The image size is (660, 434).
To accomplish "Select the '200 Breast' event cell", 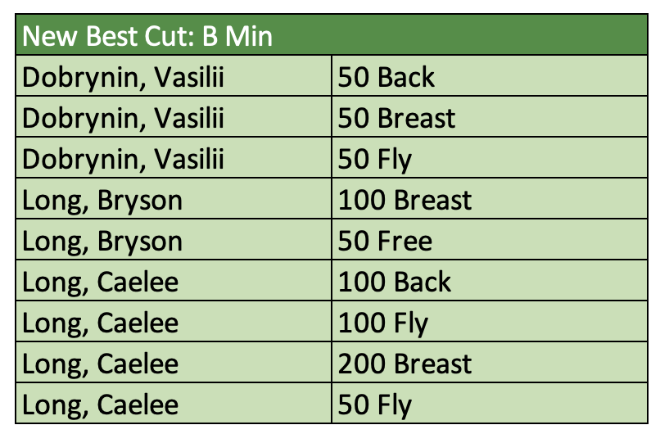I will pos(405,364).
